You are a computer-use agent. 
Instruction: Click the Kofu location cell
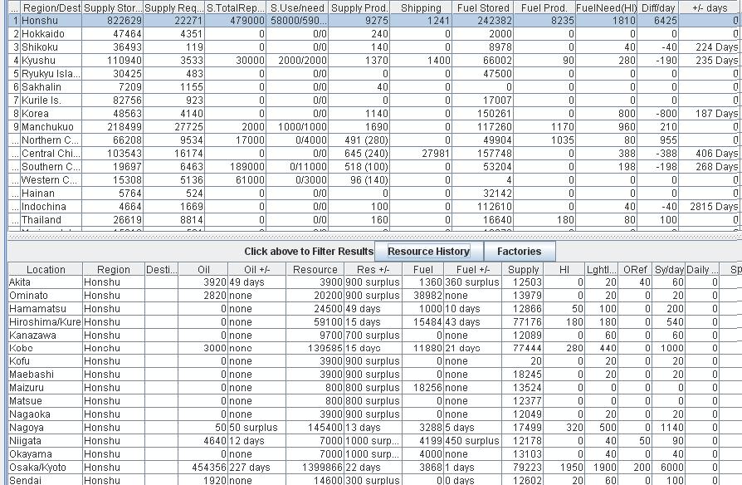click(46, 361)
